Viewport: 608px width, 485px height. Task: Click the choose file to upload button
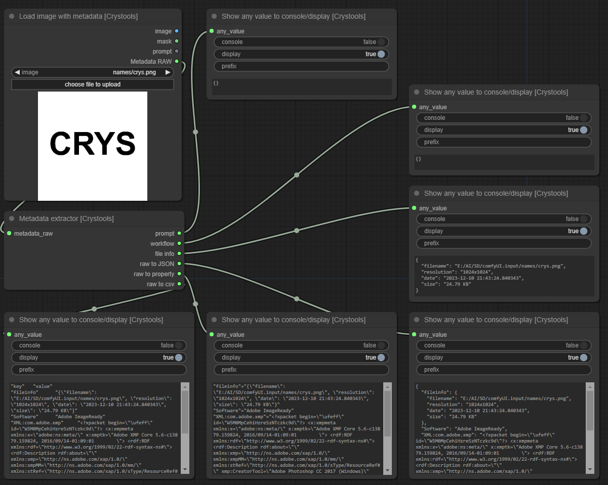tap(93, 84)
